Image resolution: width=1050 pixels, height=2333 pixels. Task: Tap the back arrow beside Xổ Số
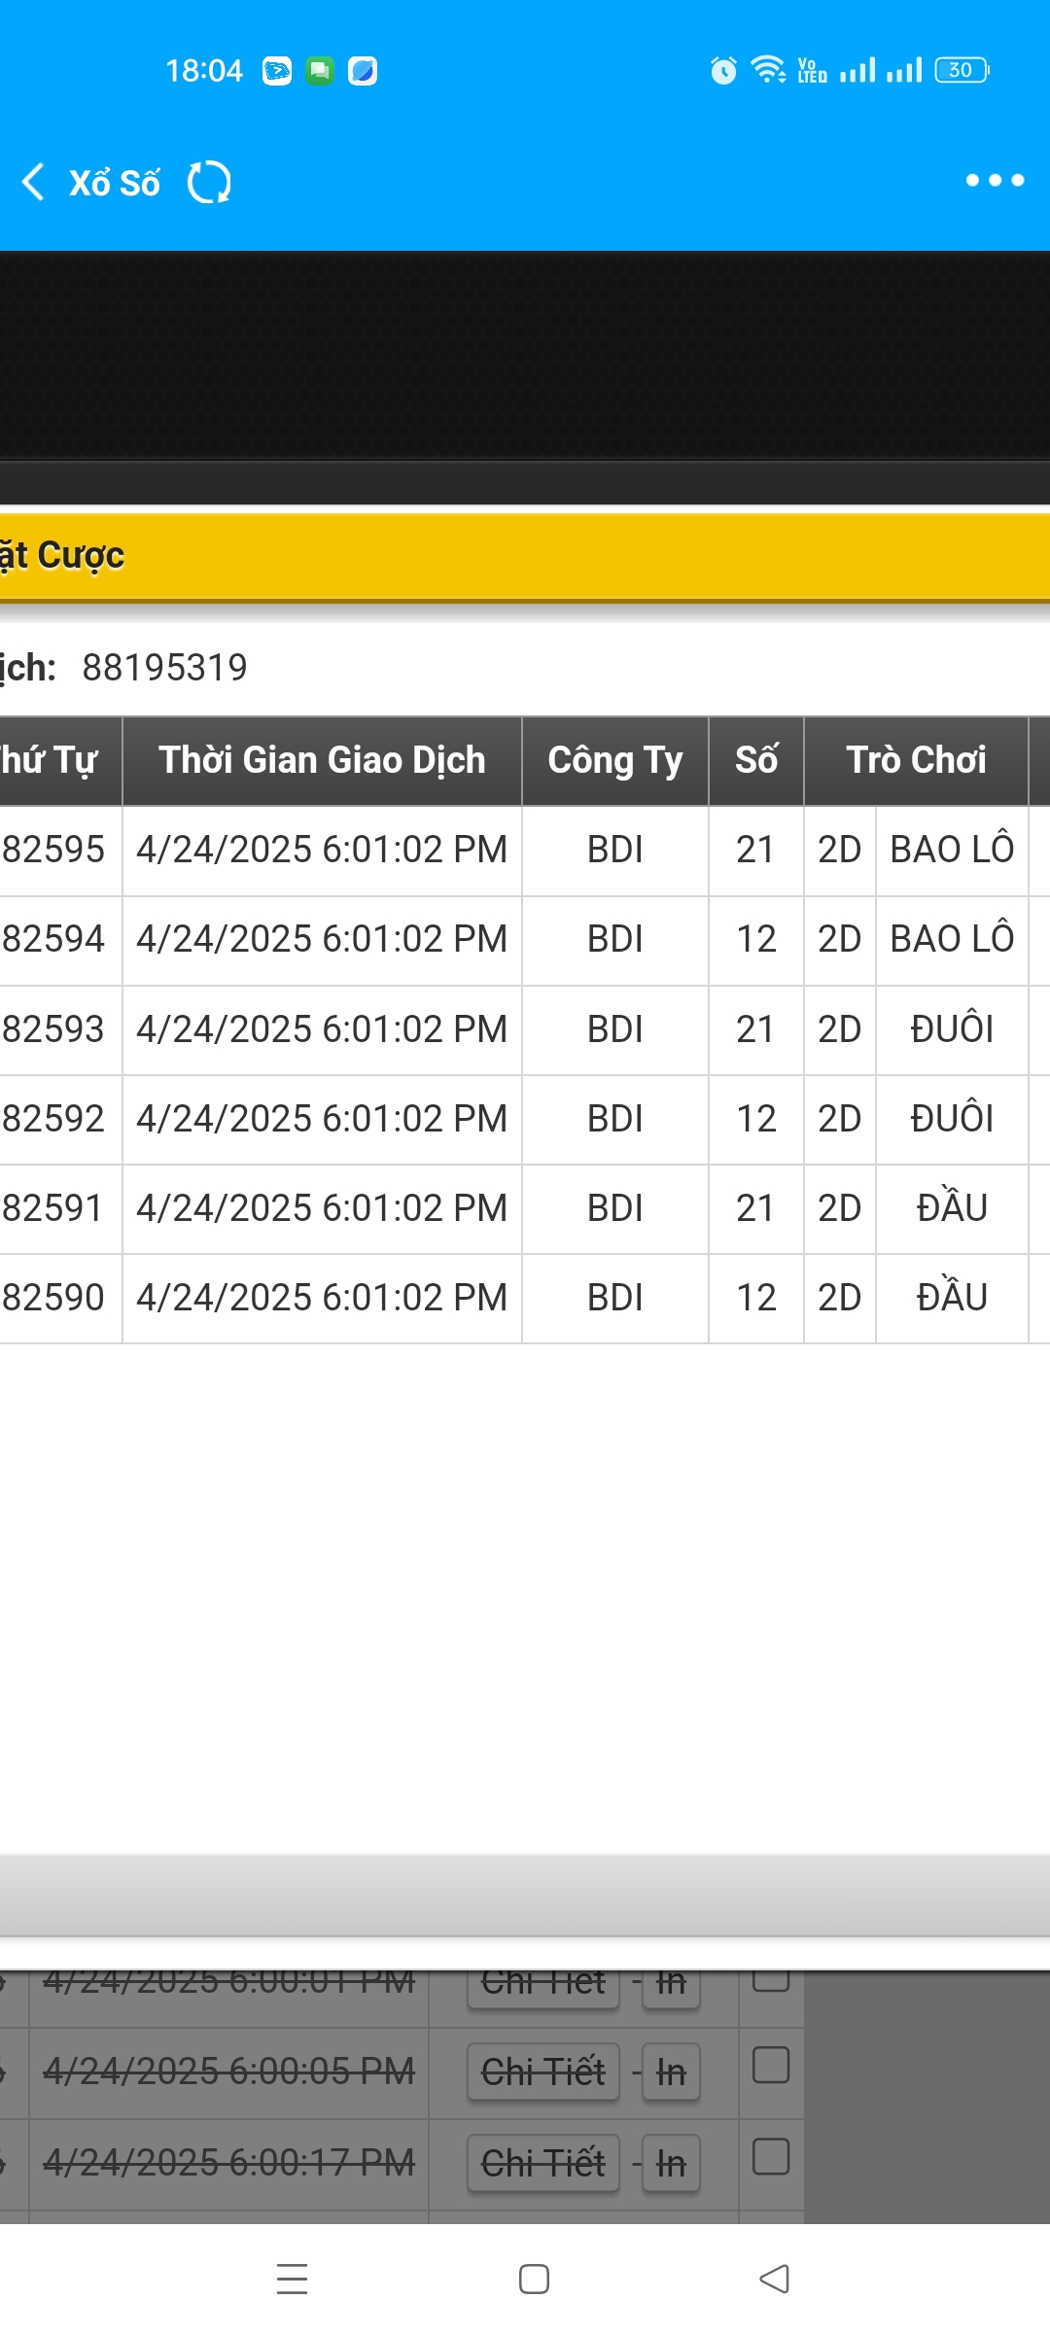pyautogui.click(x=33, y=182)
